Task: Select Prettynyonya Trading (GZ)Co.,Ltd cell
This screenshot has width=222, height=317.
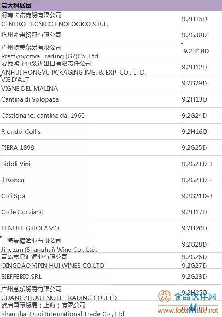Action: pos(90,51)
